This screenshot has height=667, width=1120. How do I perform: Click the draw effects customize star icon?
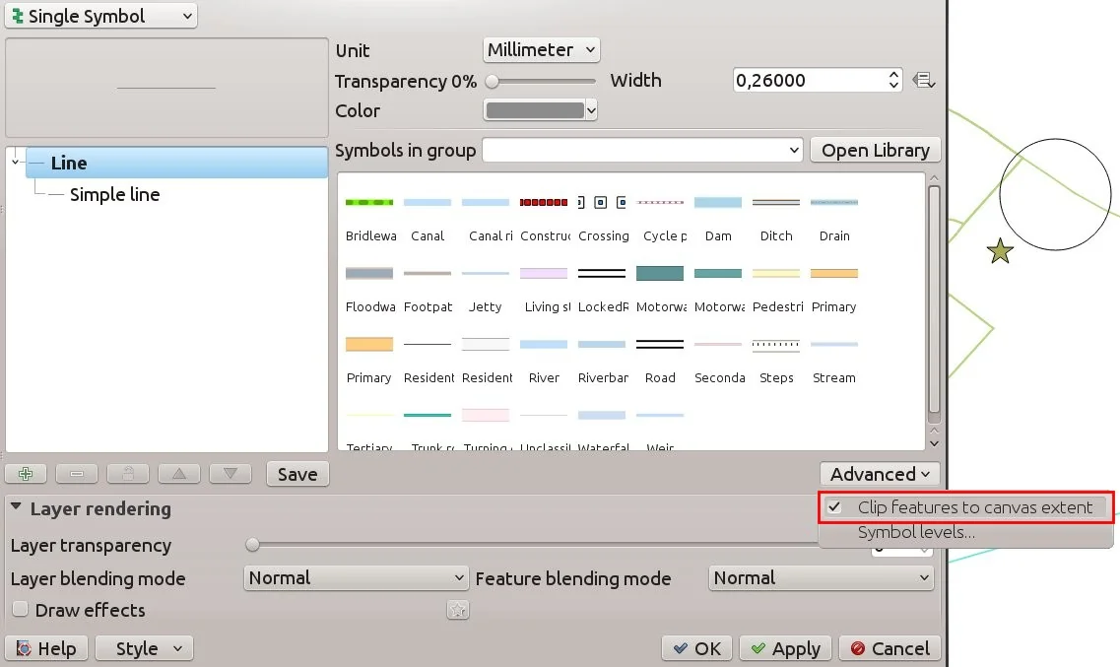click(457, 611)
